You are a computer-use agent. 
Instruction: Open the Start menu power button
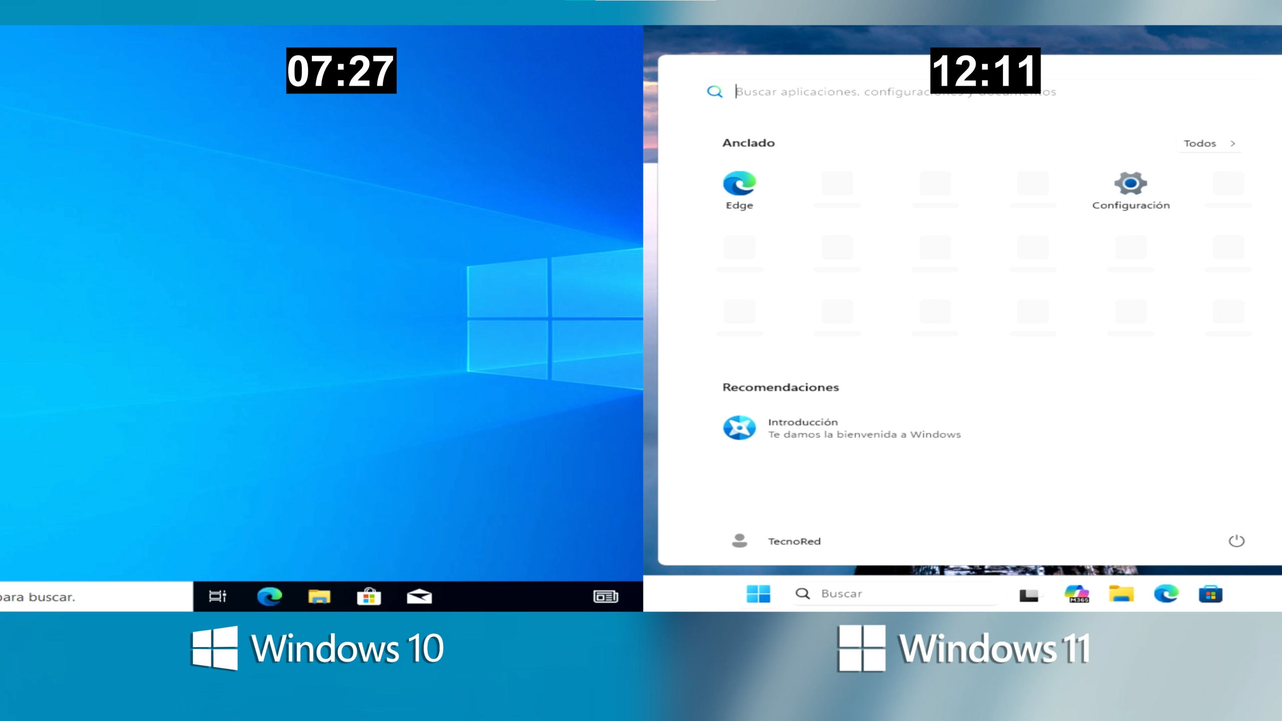(x=1236, y=541)
